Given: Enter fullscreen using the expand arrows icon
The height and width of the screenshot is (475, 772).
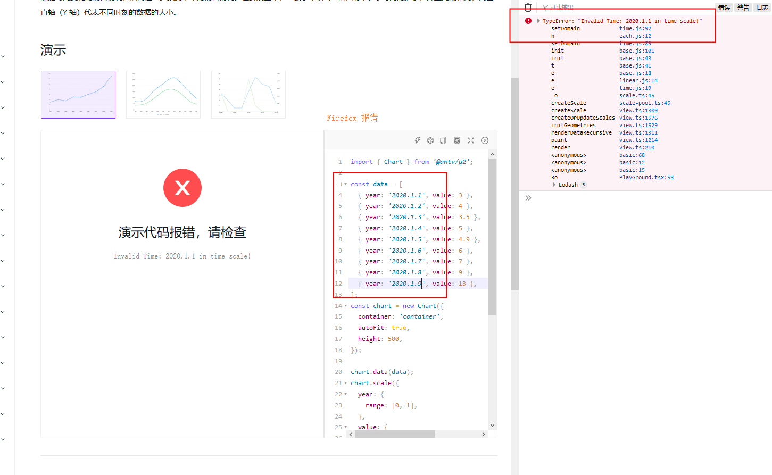Looking at the screenshot, I should (471, 140).
